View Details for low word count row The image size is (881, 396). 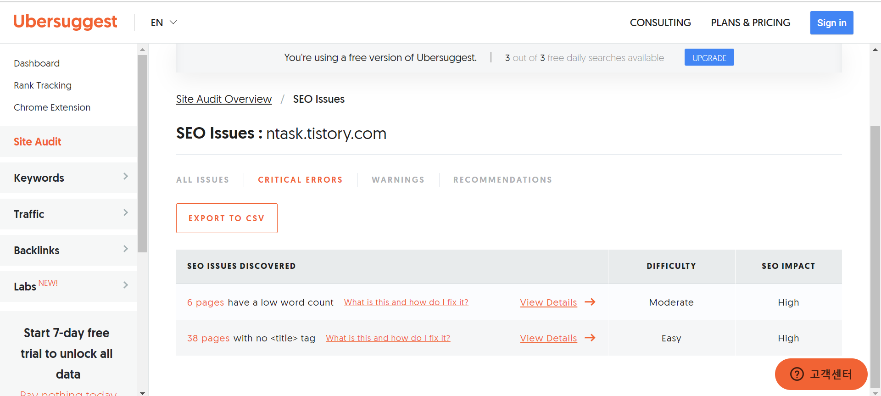click(x=548, y=302)
